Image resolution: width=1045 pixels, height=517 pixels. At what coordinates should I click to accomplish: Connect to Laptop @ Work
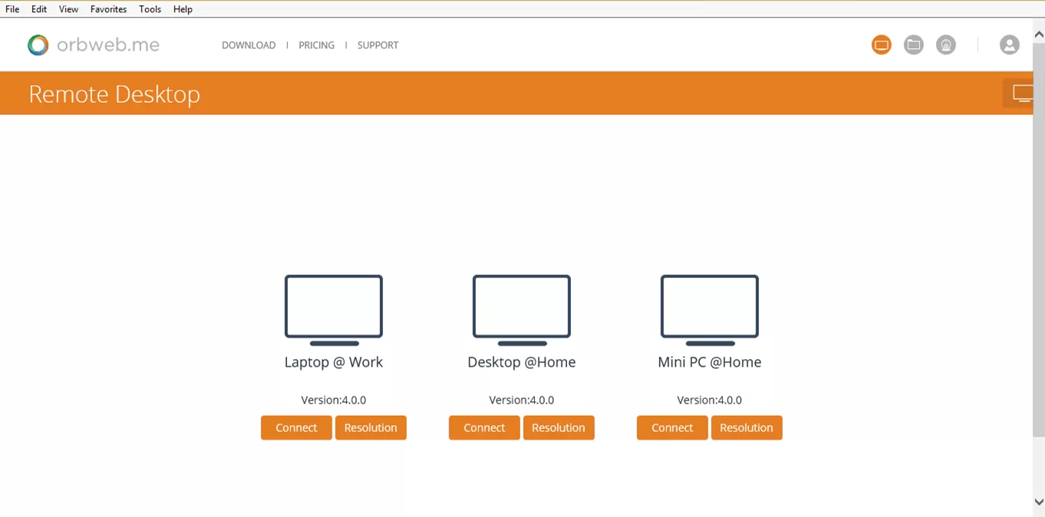click(296, 428)
